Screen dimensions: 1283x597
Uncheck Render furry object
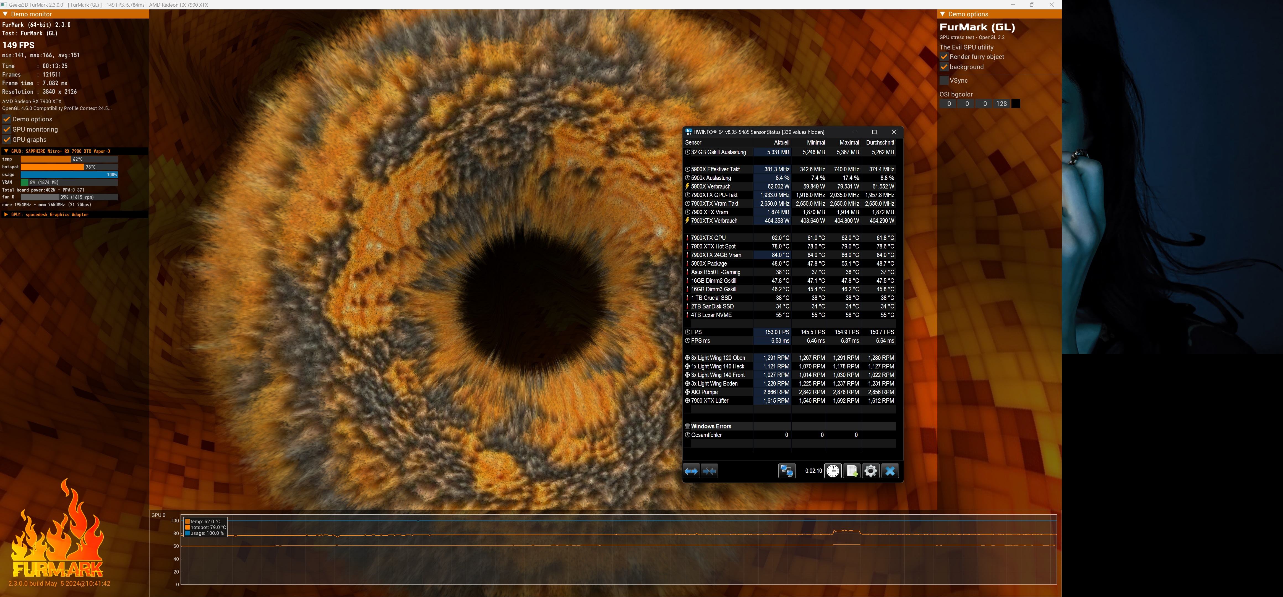tap(944, 57)
